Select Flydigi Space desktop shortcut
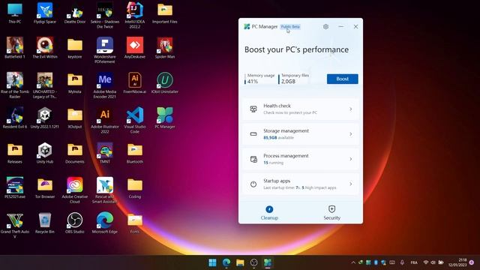This screenshot has height=270, width=480. click(x=45, y=13)
